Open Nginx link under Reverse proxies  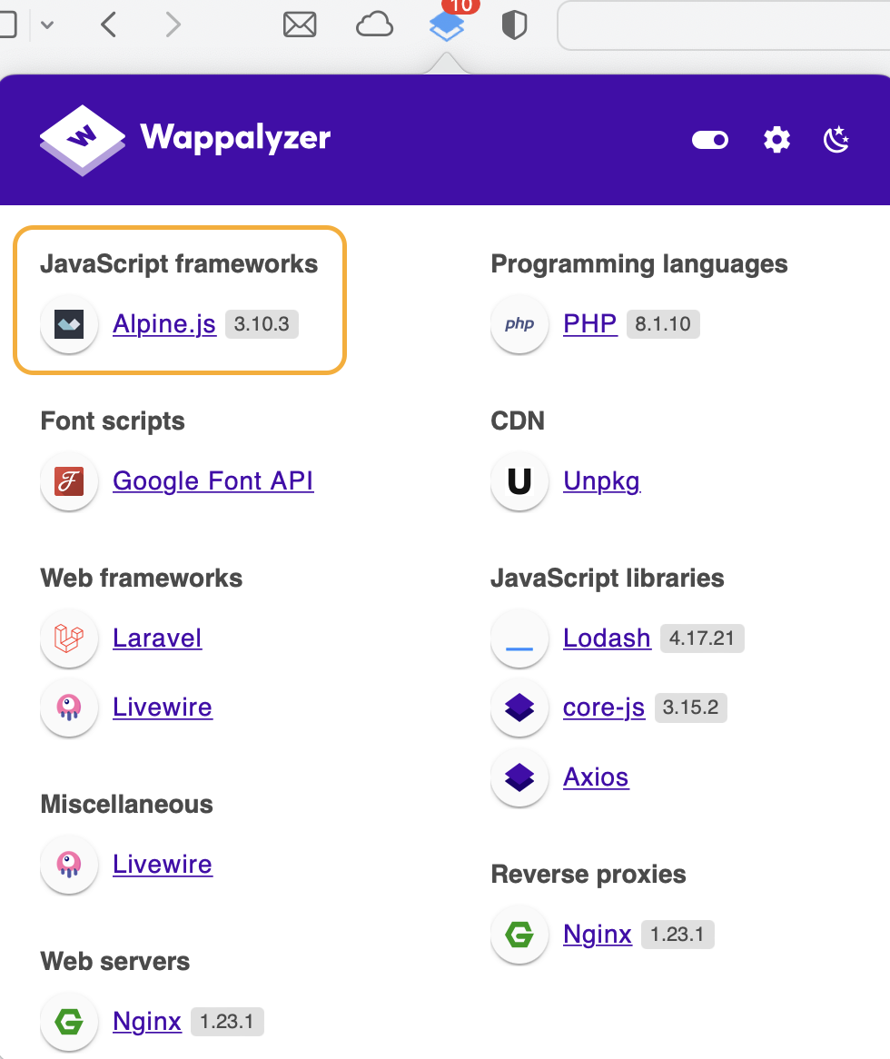(x=597, y=935)
